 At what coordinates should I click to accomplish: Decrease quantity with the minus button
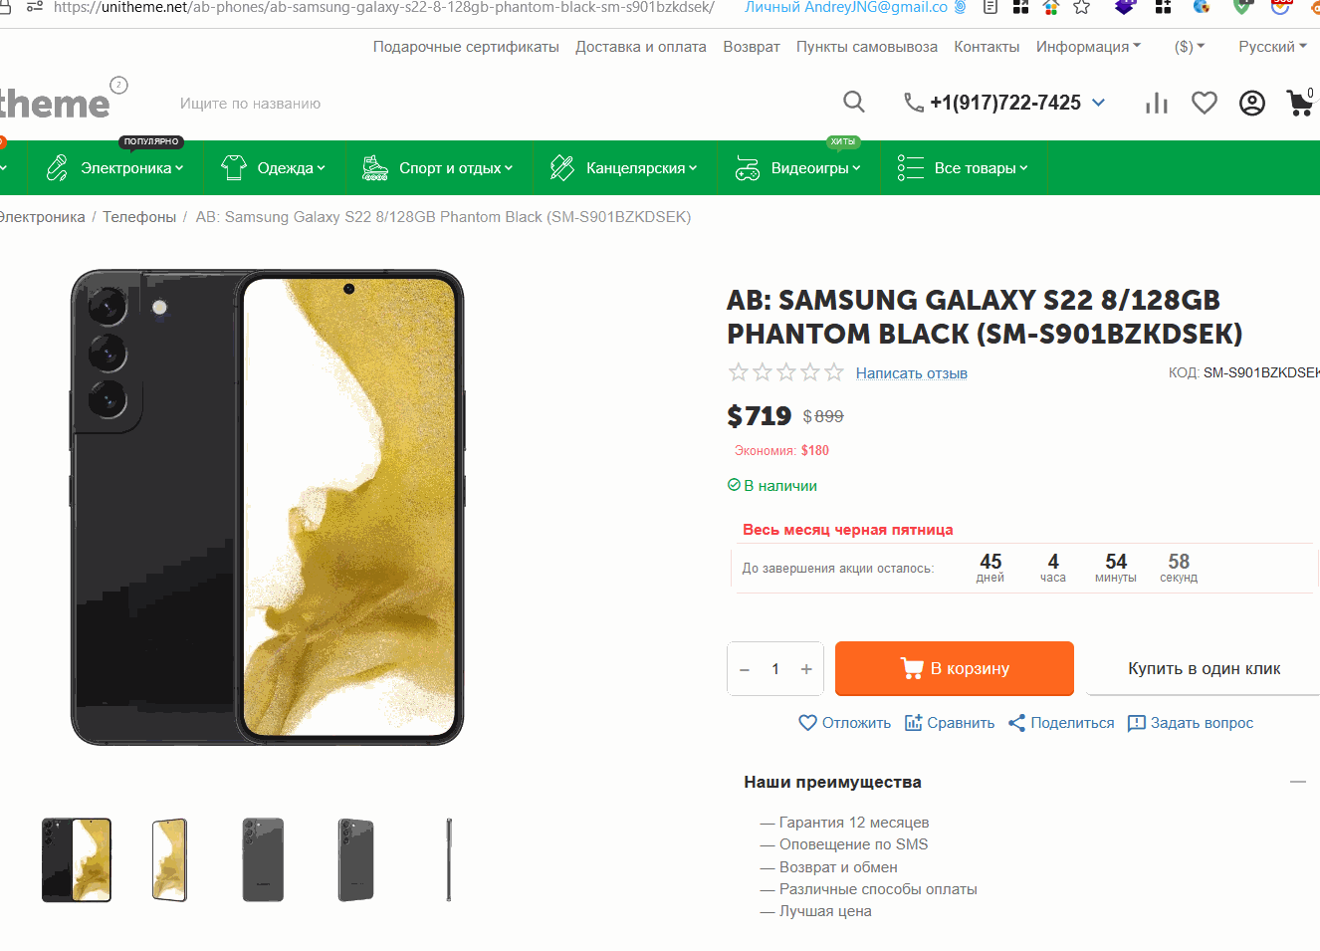click(x=745, y=669)
